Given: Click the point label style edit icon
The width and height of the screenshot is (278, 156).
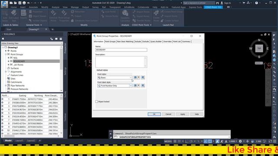Looking at the screenshot, I should pyautogui.click(x=136, y=86).
